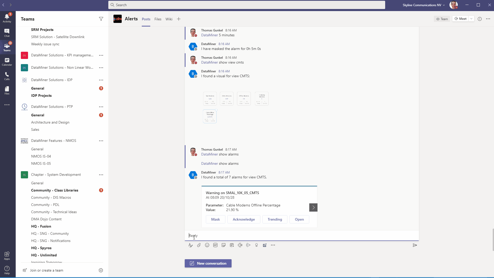Open Skyline Communications NV org switcher
Image resolution: width=494 pixels, height=278 pixels.
pyautogui.click(x=424, y=5)
